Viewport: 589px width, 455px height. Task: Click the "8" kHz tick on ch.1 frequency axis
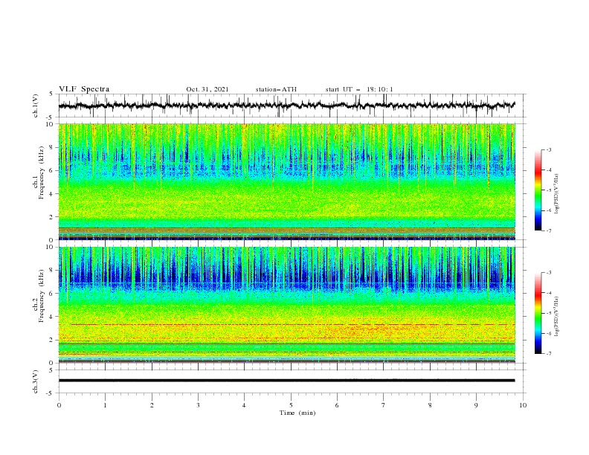coord(52,147)
